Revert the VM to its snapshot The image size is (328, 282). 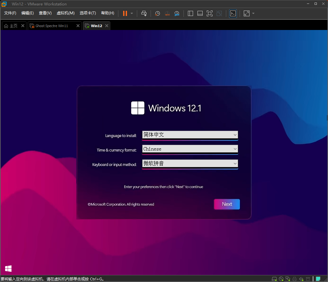(x=167, y=13)
